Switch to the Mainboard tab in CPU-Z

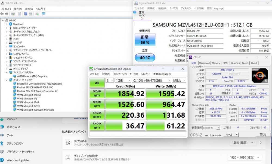[204, 63]
